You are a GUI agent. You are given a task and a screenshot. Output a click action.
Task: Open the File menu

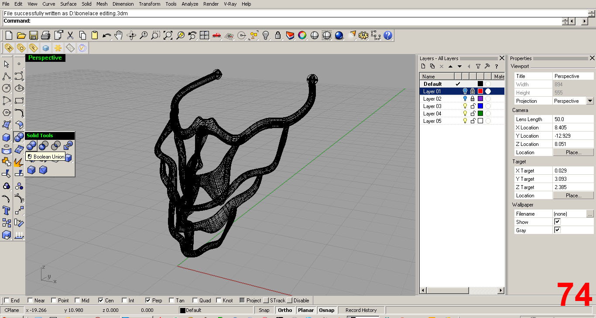coord(6,4)
